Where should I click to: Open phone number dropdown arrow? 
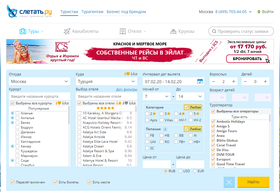(x=250, y=12)
